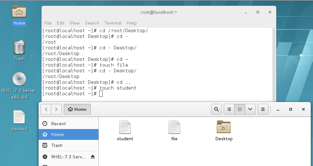Click the terminal prompt cursor
The width and height of the screenshot is (313, 166).
101,94
